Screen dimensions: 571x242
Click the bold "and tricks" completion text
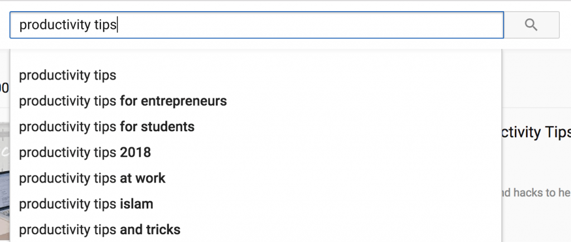coord(151,229)
